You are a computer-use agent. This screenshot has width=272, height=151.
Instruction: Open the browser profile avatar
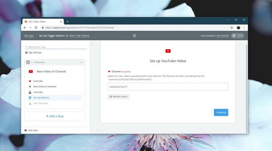point(239,28)
